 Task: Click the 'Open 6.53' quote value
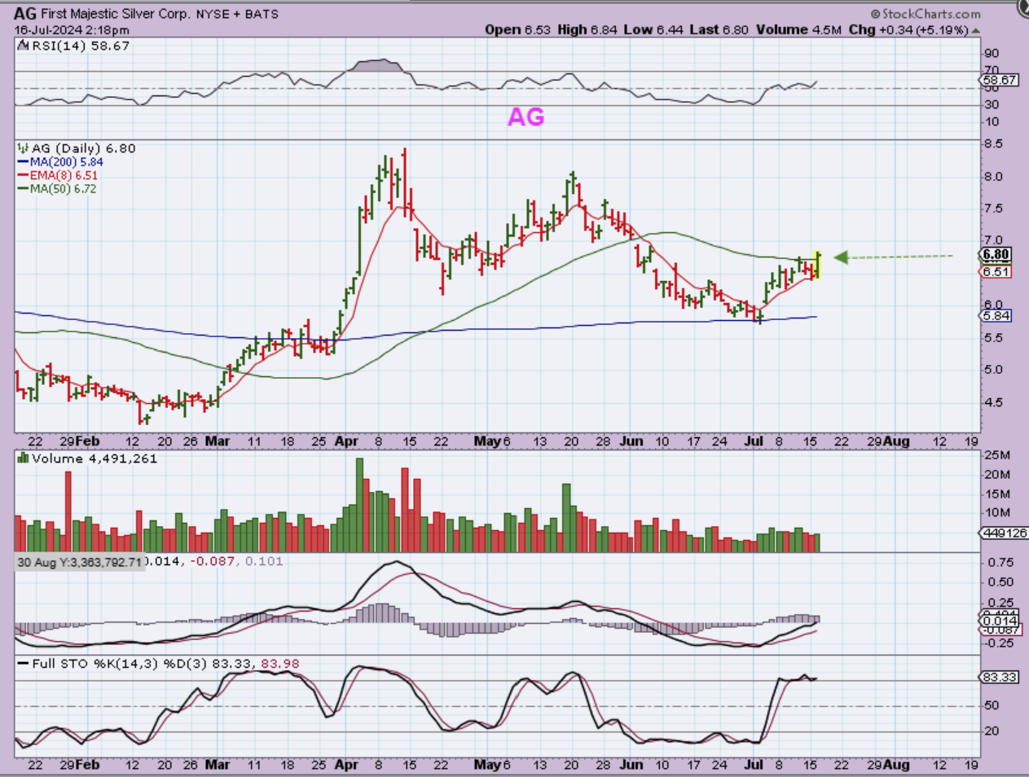coord(517,29)
